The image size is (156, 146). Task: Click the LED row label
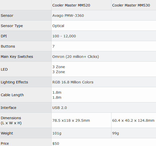(4, 69)
